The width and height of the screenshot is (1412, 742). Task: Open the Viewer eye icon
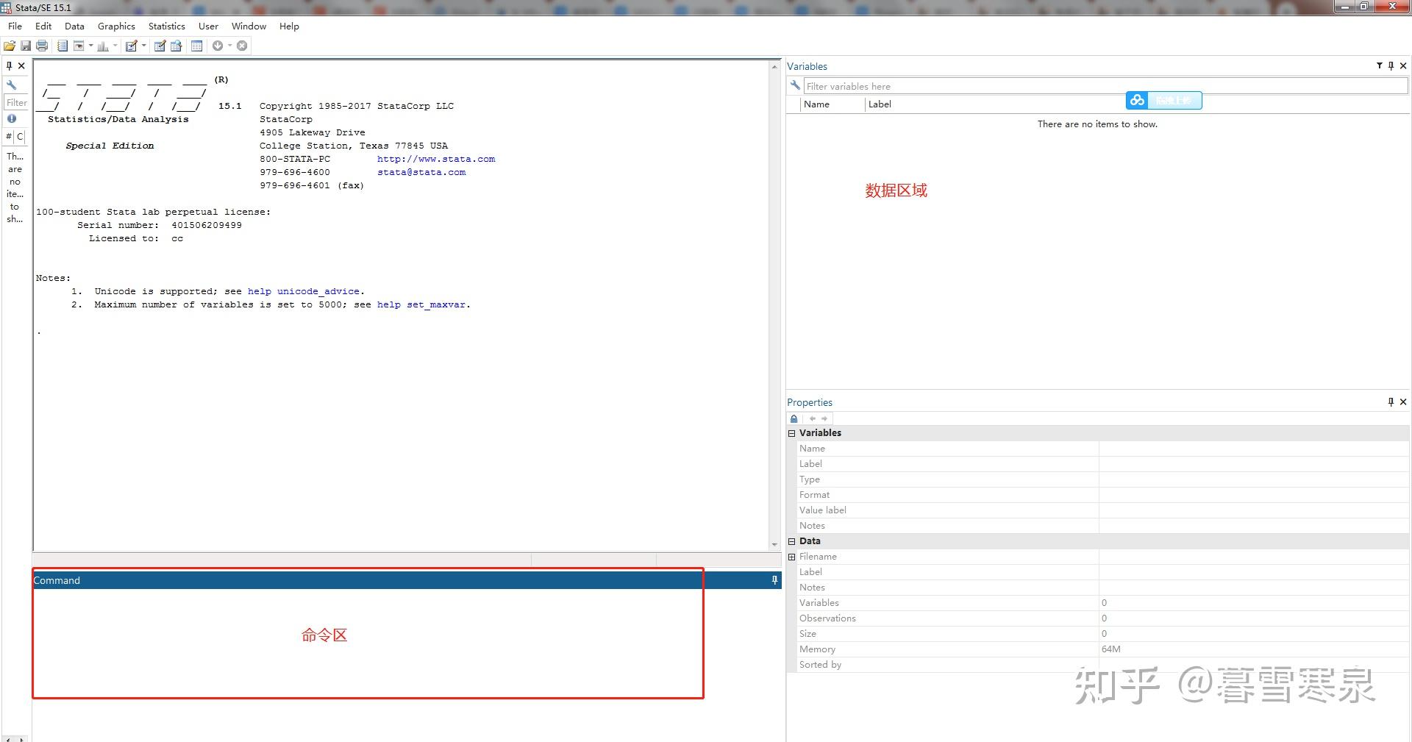pos(79,46)
